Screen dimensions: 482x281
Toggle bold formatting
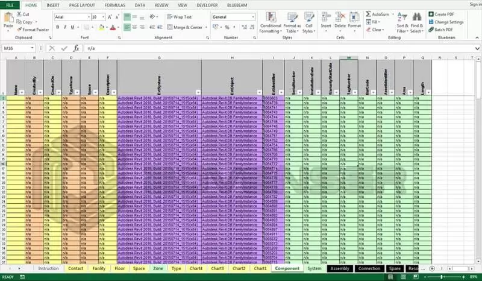pyautogui.click(x=57, y=27)
